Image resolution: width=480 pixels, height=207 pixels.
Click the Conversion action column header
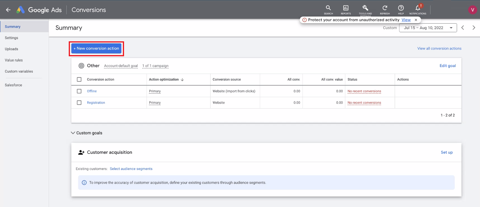point(101,79)
